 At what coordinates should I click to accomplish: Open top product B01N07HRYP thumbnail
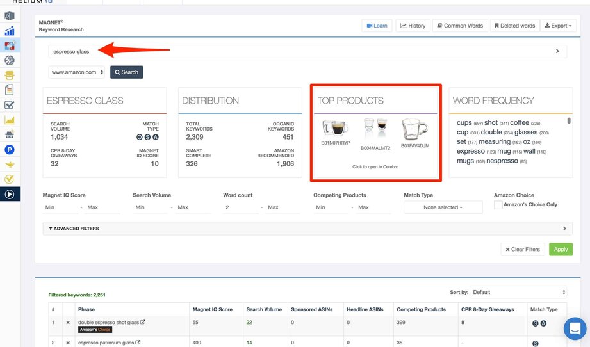[335, 129]
